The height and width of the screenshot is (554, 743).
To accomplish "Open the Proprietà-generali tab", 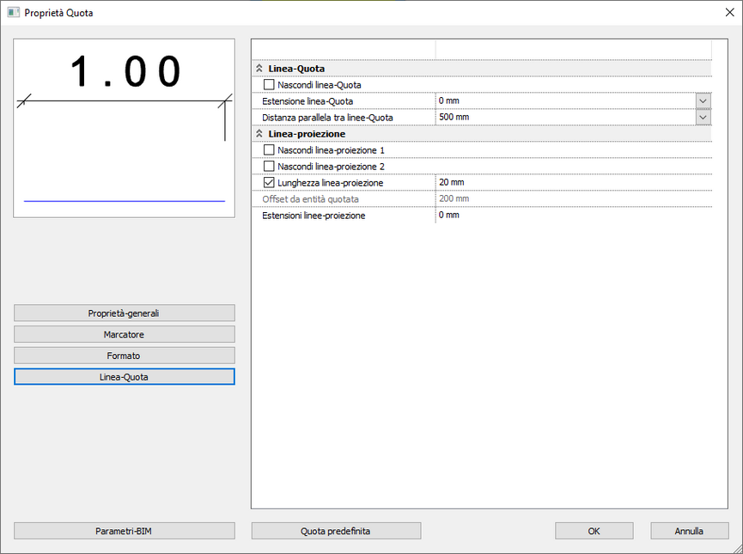I will [125, 314].
